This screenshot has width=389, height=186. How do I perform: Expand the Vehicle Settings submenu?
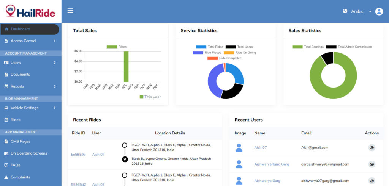point(55,108)
